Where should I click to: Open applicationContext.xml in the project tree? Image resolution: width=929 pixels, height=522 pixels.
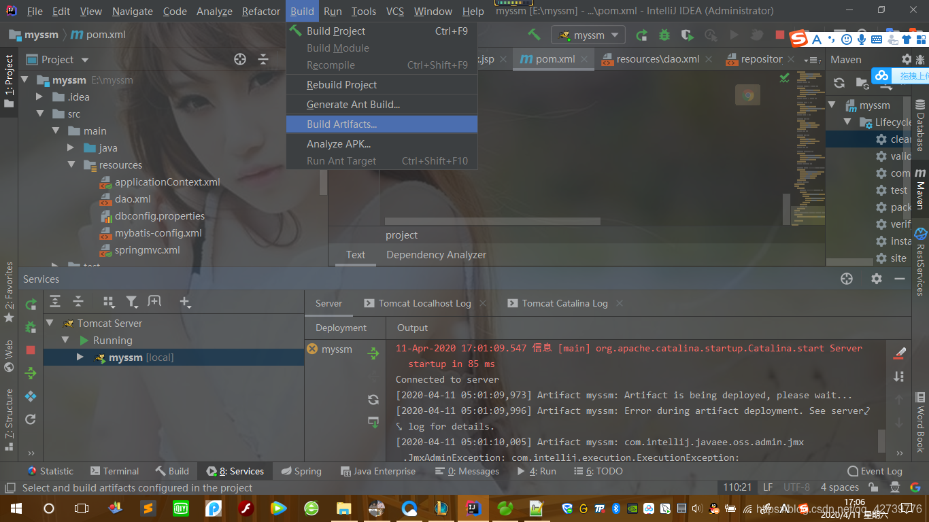coord(159,182)
